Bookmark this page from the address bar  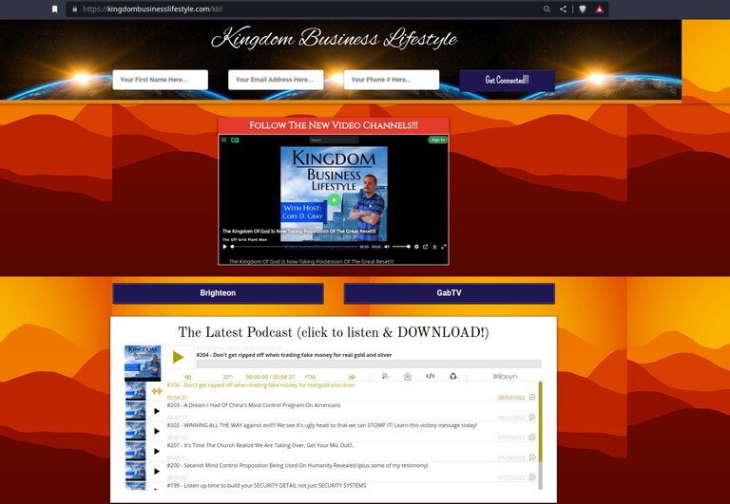(x=55, y=9)
